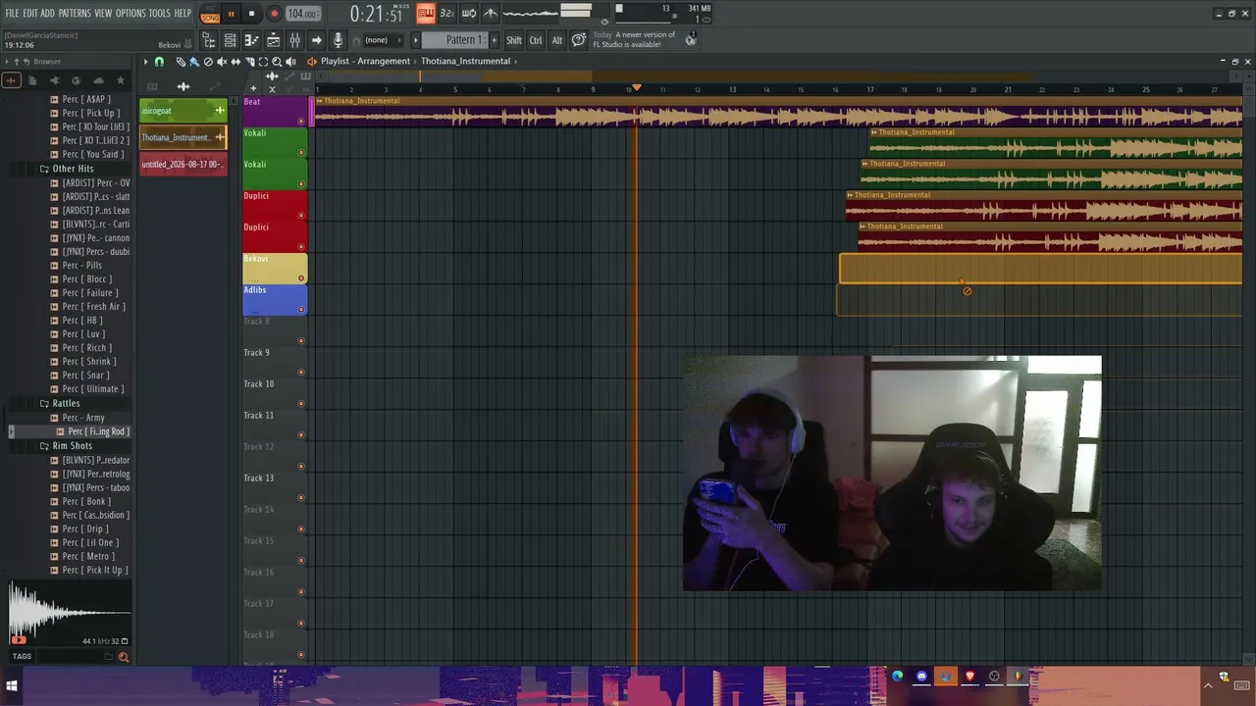Click the Alt key button

[x=557, y=40]
